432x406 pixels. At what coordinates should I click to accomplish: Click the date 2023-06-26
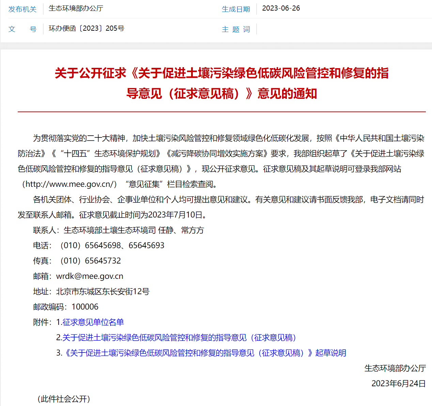coord(281,9)
